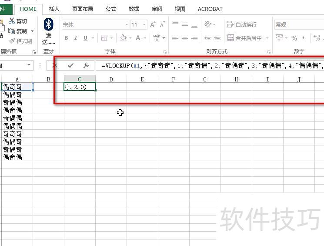Click the cell borders icon

coord(104,38)
